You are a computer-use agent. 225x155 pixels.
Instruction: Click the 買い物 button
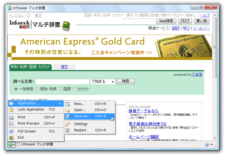202,21
